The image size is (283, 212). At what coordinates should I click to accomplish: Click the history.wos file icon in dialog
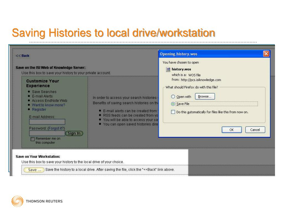(168, 69)
